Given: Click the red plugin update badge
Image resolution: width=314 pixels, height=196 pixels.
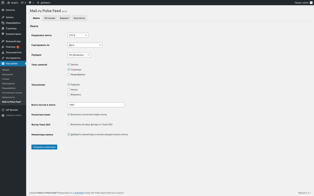Looking at the screenshot, I should pos(18,47).
